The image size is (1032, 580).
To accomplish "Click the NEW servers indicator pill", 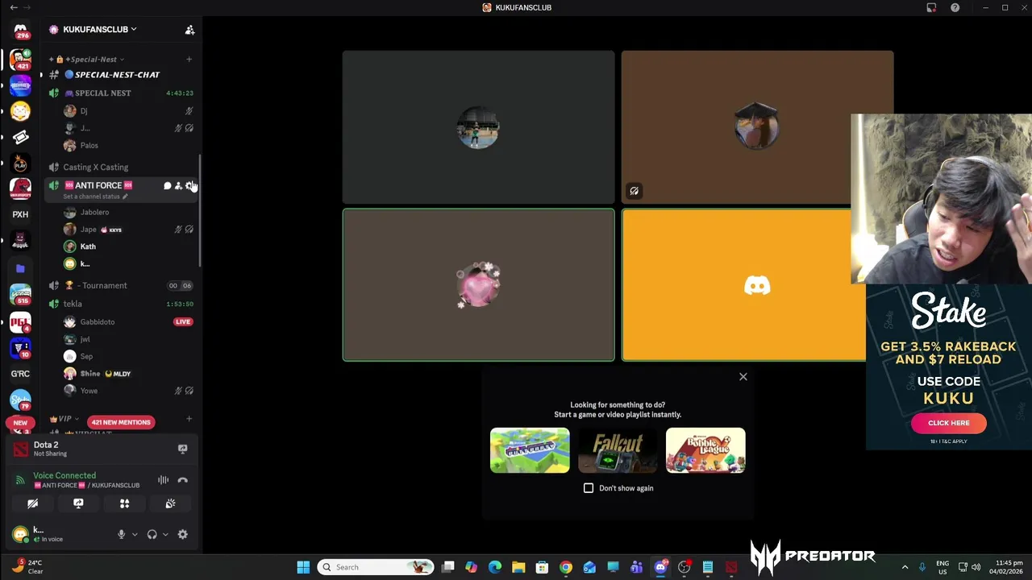I will pos(20,423).
